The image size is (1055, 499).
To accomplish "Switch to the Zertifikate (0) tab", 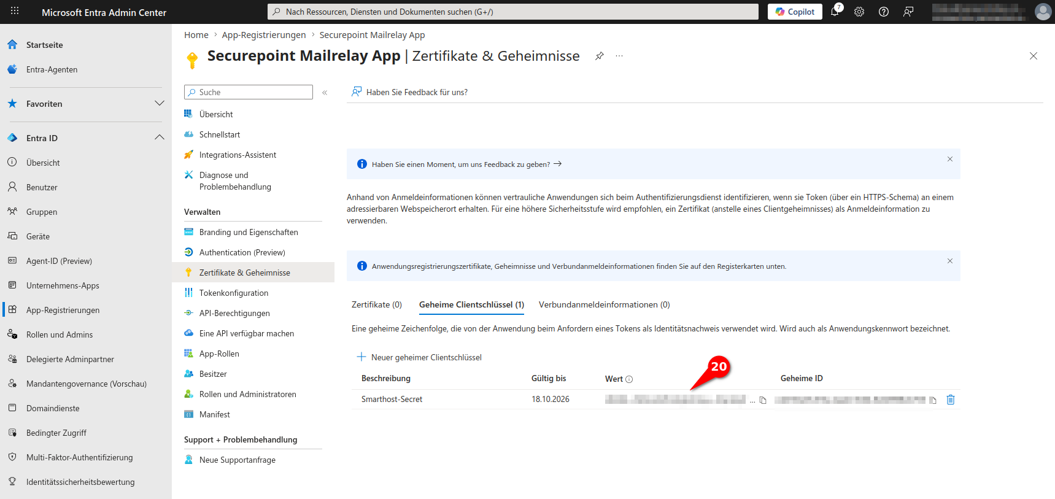I will click(x=376, y=304).
